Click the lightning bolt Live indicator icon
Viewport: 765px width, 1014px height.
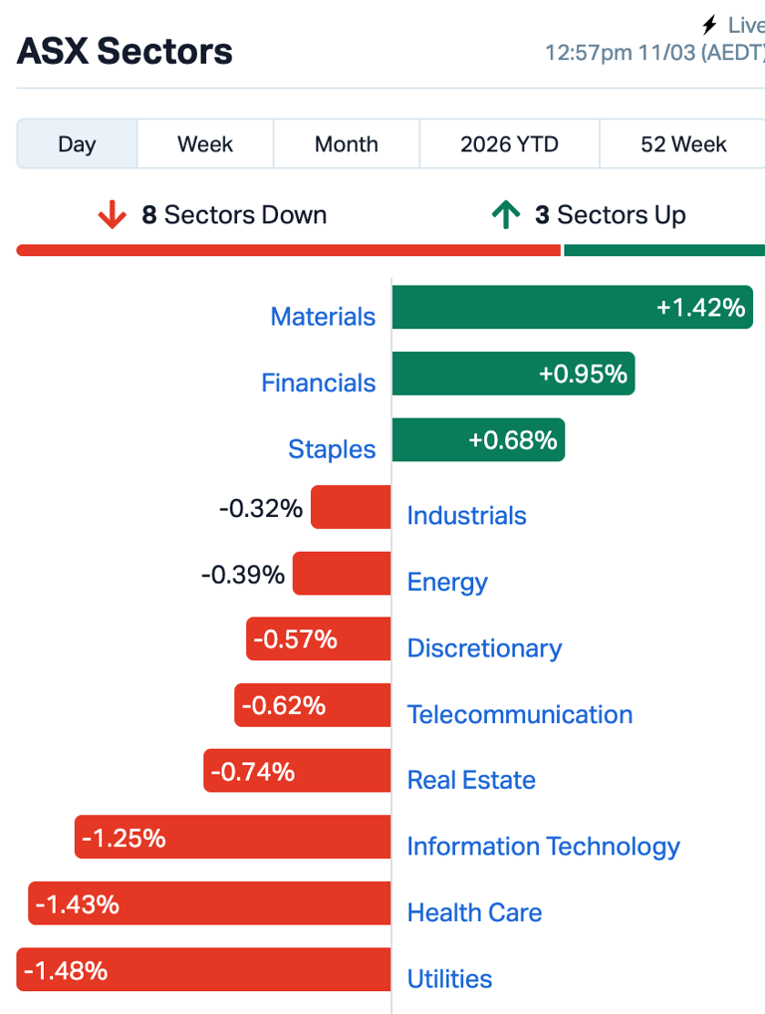pyautogui.click(x=710, y=25)
